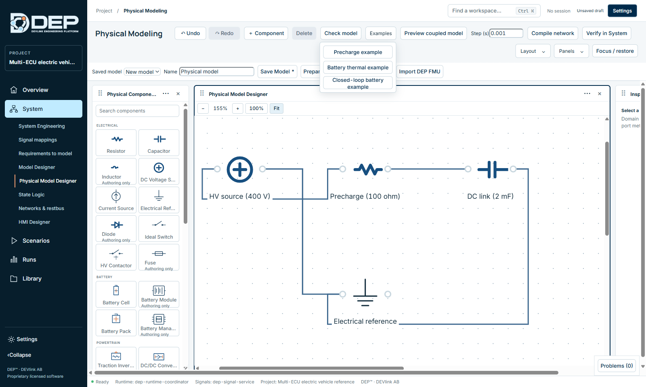The image size is (646, 387).
Task: Open Physical Model Designer panel options menu
Action: (587, 94)
